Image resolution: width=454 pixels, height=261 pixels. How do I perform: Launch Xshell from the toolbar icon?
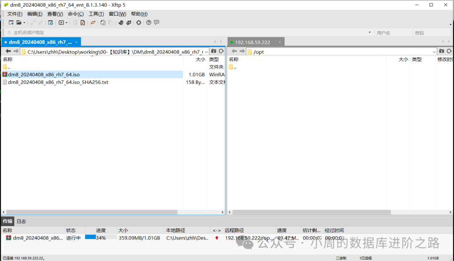(121, 23)
